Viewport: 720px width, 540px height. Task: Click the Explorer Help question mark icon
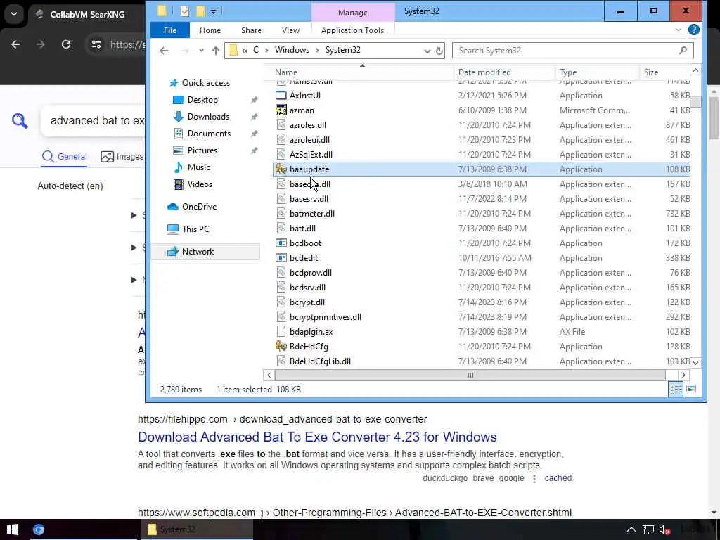coord(693,30)
